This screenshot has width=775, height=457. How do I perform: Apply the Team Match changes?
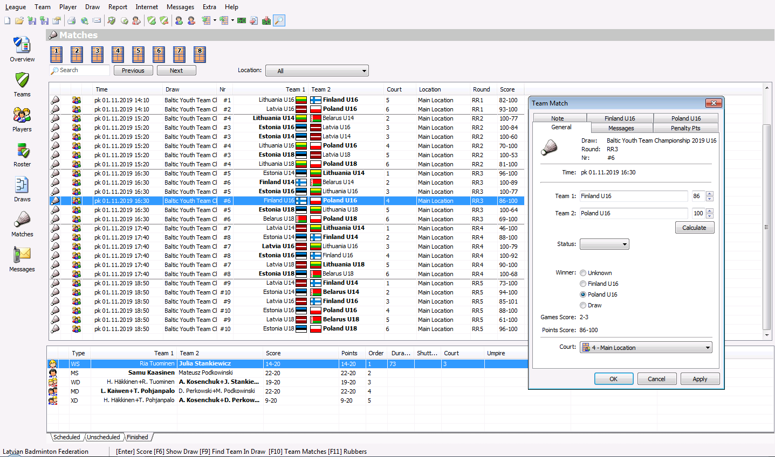coord(699,378)
